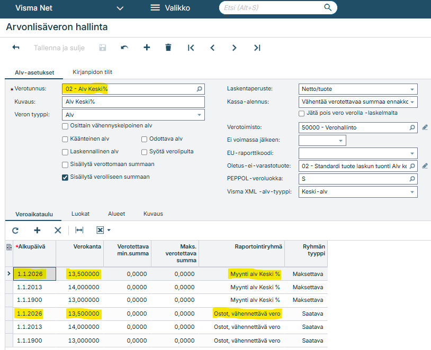431x350 pixels.
Task: Click the undo icon in toolbar
Action: 124,48
